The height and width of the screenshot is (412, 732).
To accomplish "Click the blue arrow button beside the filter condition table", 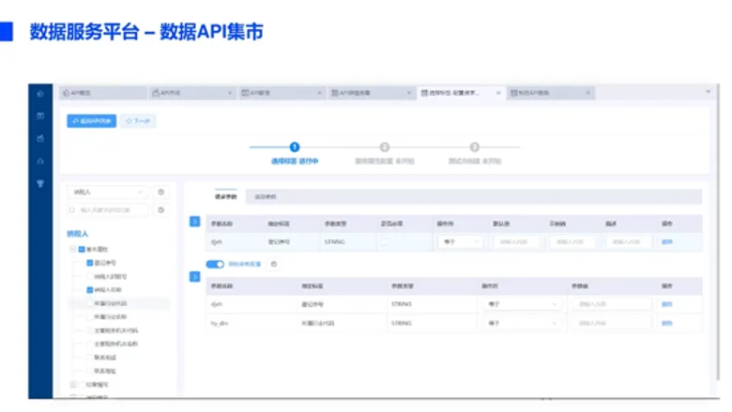I will [194, 277].
